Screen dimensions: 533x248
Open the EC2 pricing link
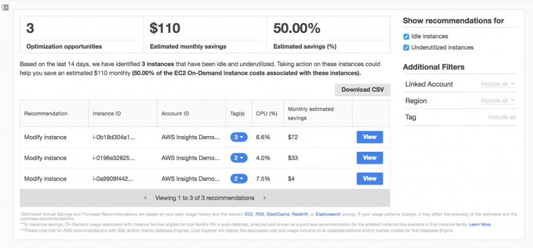pos(249,215)
